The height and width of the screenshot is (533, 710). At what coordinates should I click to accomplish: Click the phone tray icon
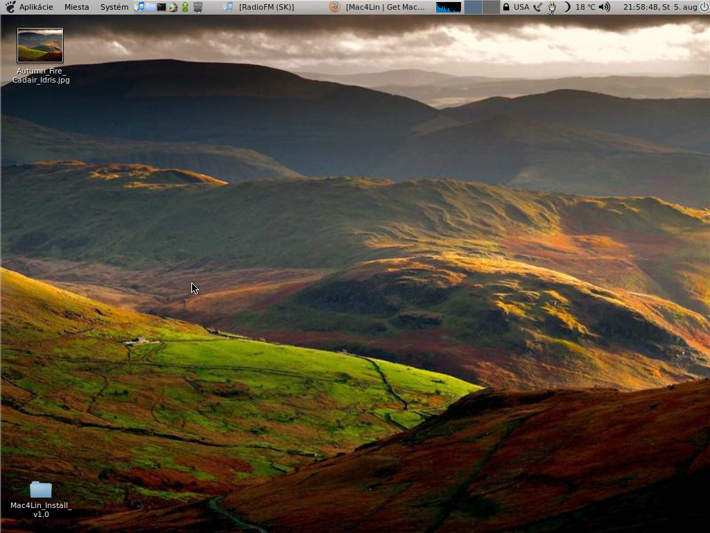(537, 7)
